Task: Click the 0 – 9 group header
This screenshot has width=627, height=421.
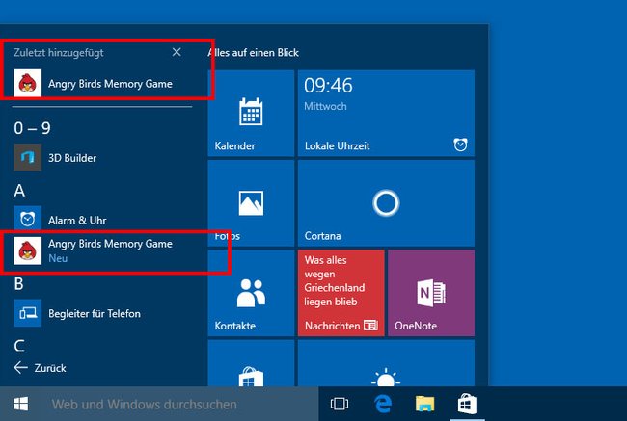Action: [32, 128]
